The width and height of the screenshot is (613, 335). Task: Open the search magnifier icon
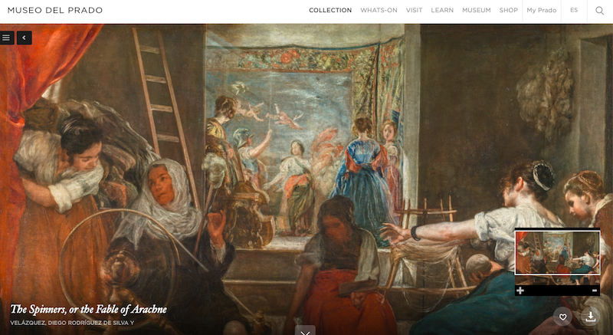[x=600, y=11]
